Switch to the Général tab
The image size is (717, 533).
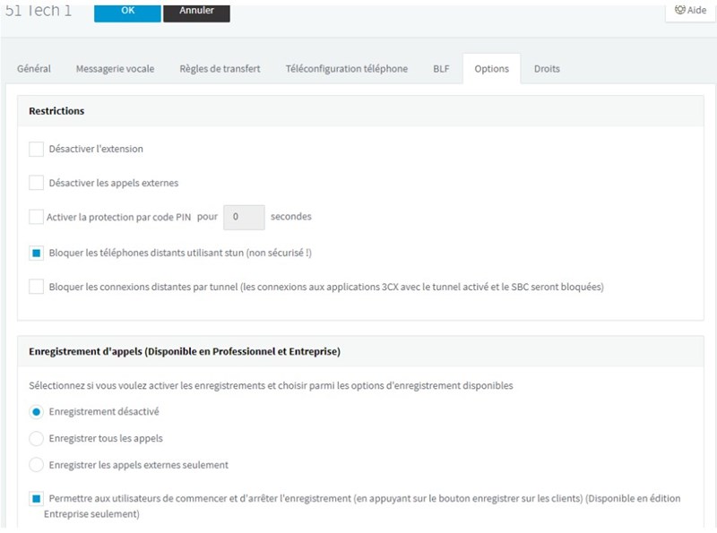click(x=34, y=69)
